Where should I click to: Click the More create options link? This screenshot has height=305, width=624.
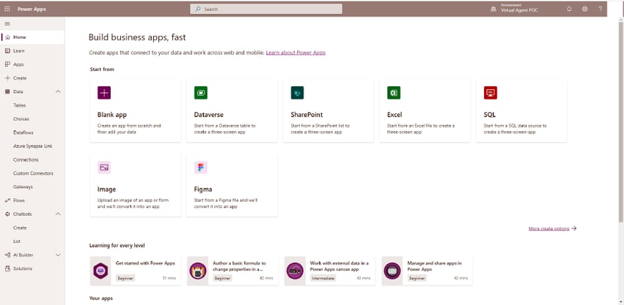[551, 228]
